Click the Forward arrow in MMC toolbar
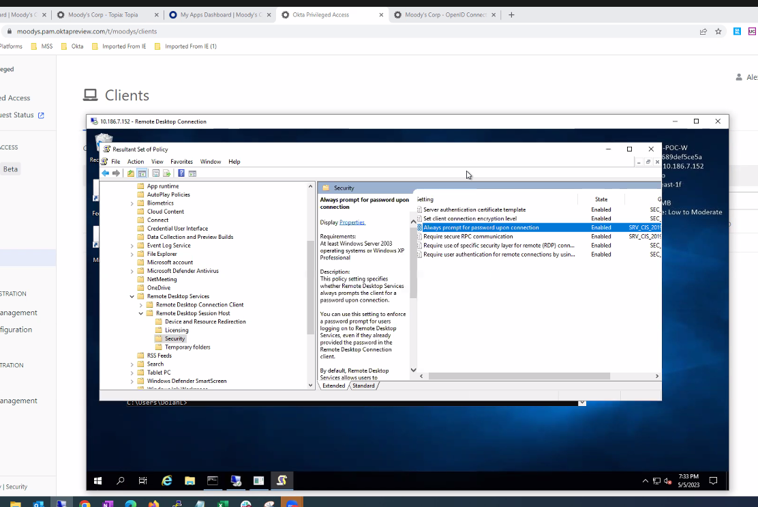Image resolution: width=758 pixels, height=507 pixels. [x=116, y=173]
